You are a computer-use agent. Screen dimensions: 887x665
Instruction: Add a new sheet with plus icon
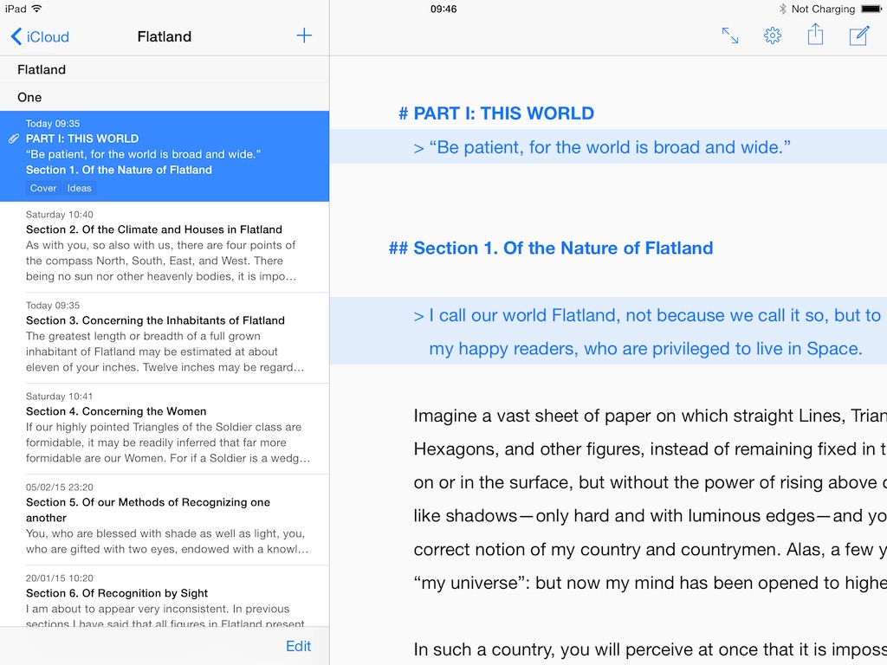pyautogui.click(x=304, y=36)
